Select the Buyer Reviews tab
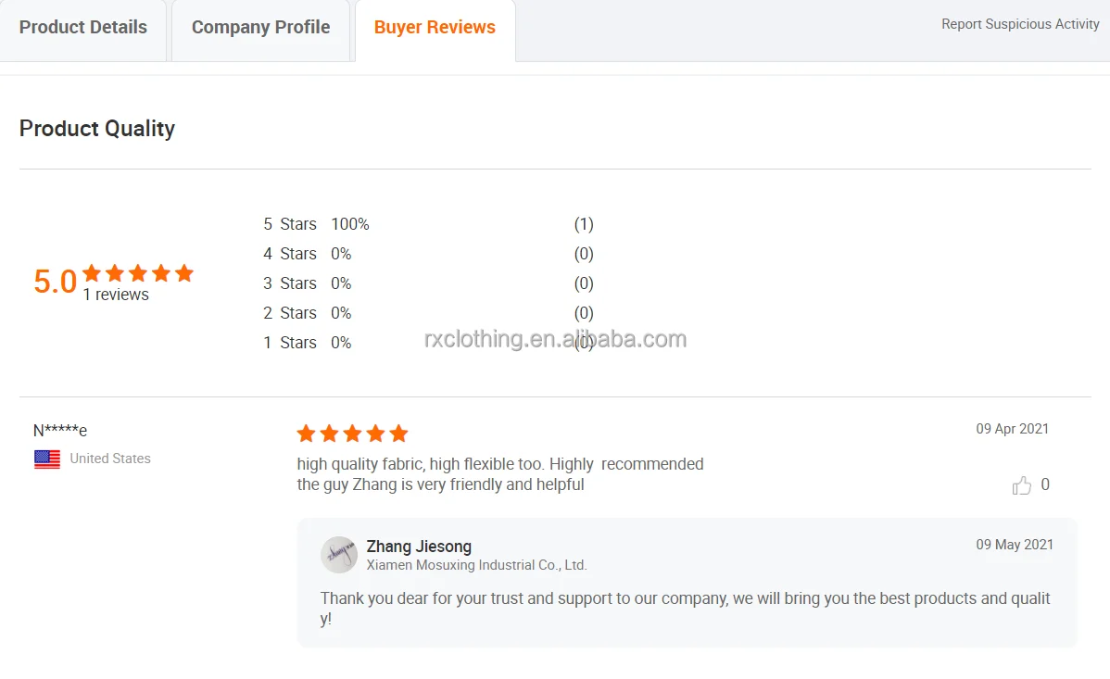This screenshot has width=1110, height=679. click(435, 28)
